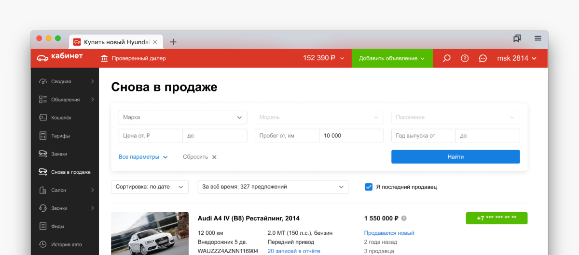Open История авто menu item

pos(65,244)
